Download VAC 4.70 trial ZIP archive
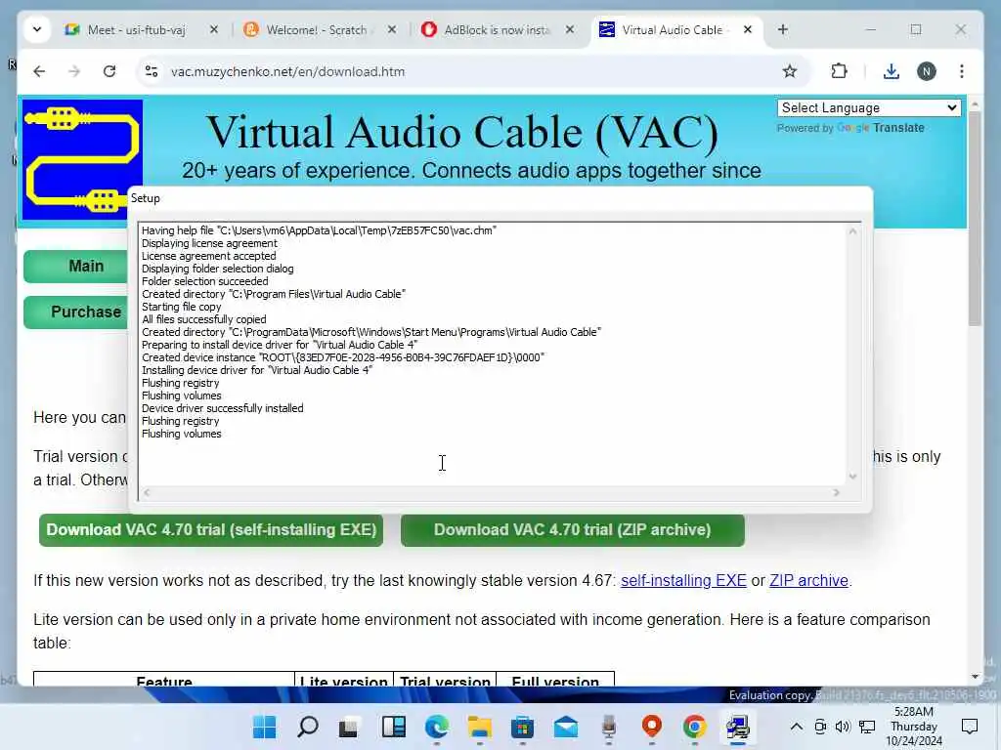 pos(573,530)
